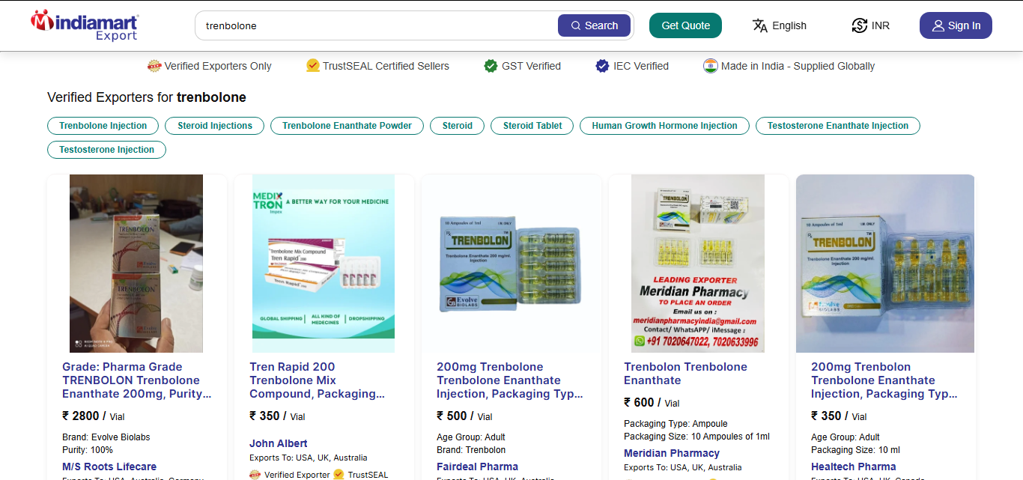Open the English language selector
Screen dimensions: 1023x480
point(780,25)
